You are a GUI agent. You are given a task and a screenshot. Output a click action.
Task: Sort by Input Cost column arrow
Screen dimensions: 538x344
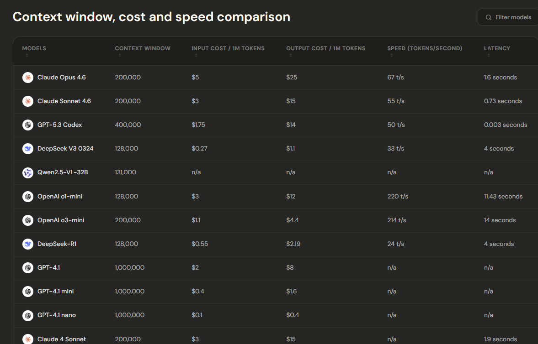[196, 55]
